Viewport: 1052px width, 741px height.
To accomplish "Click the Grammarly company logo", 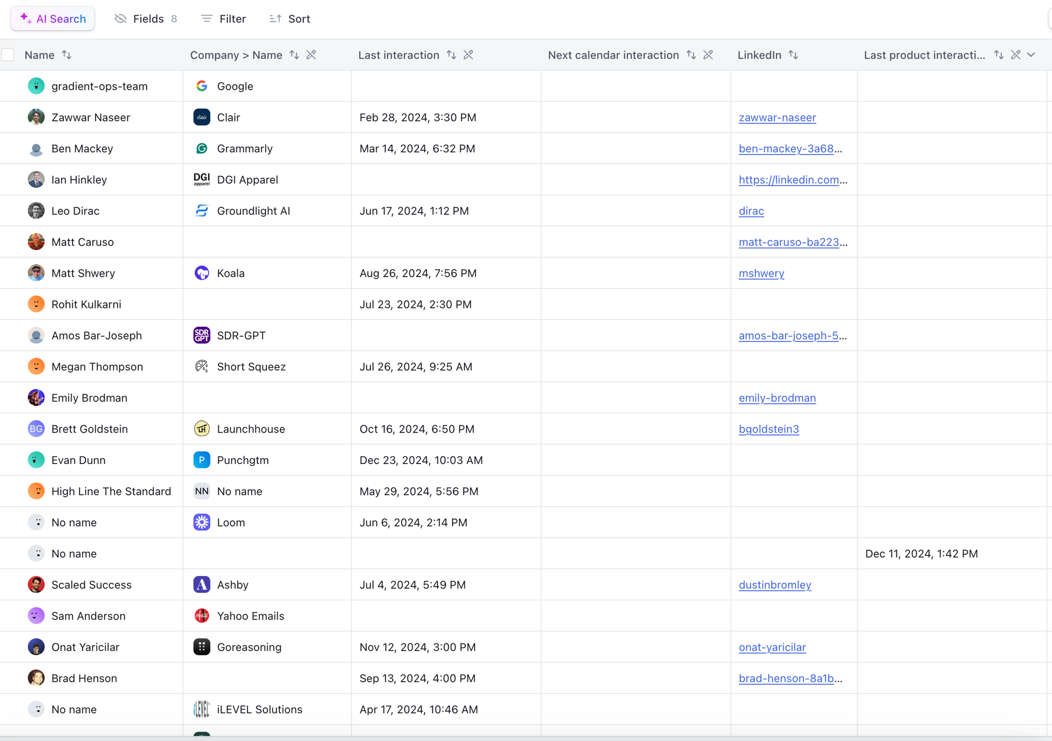I will coord(201,149).
